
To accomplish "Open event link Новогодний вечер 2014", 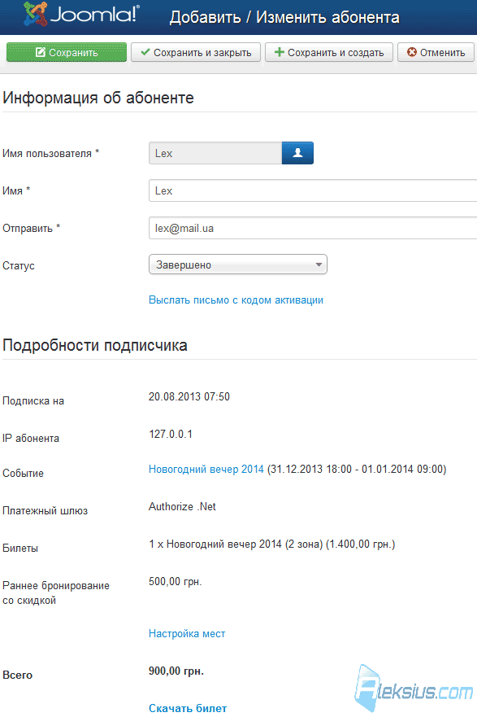I will pos(206,469).
